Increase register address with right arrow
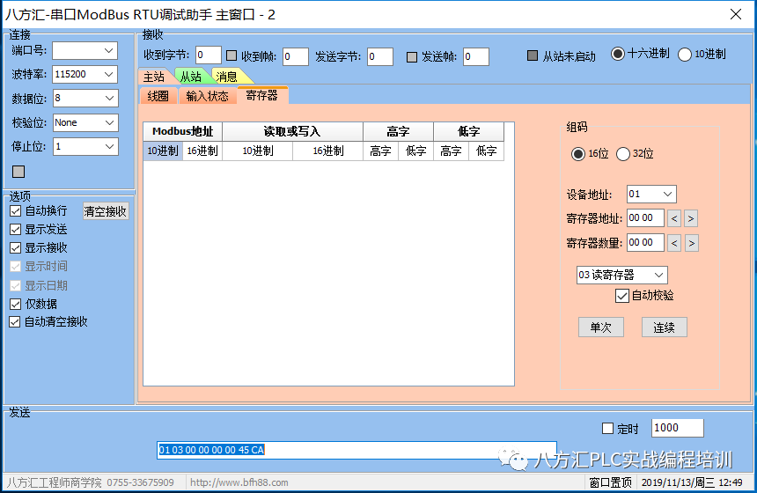Image resolution: width=757 pixels, height=493 pixels. 691,218
